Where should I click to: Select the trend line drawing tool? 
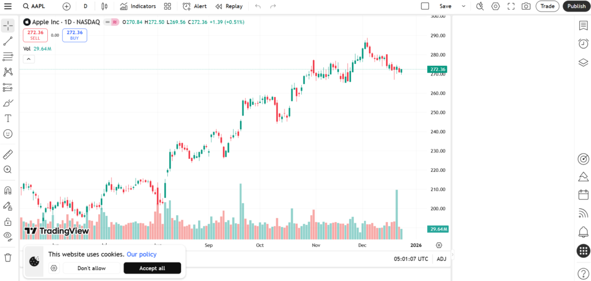point(8,42)
